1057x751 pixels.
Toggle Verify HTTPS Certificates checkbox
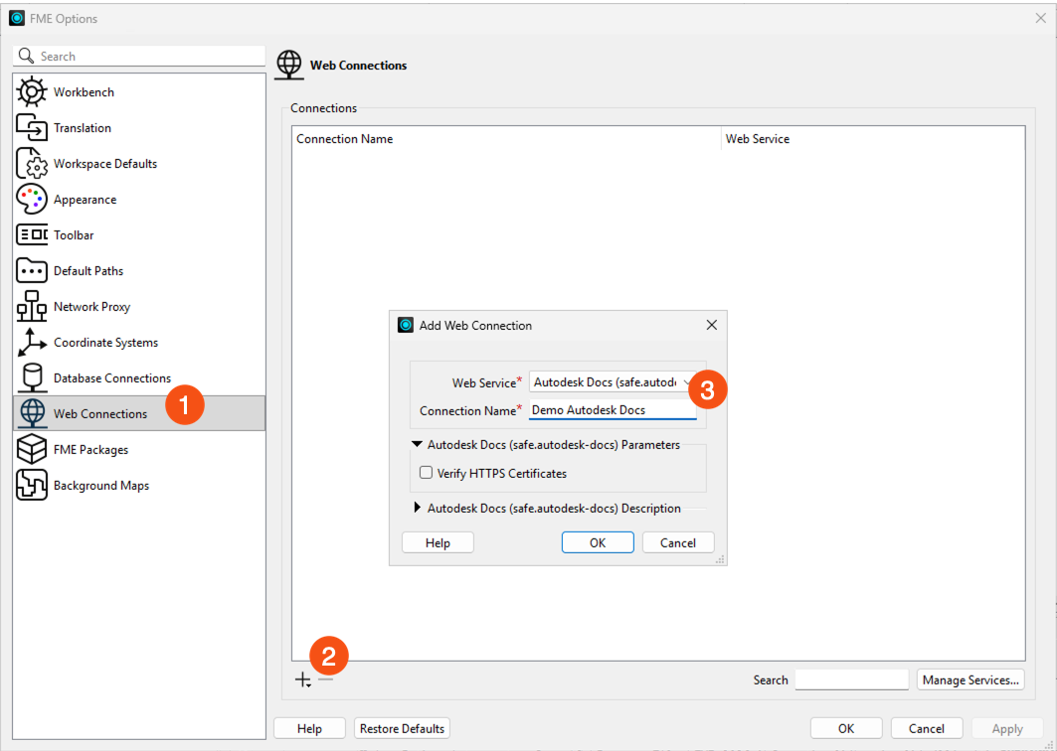(426, 473)
